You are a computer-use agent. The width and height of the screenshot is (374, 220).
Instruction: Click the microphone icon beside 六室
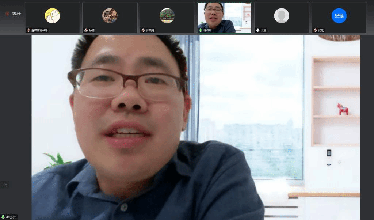[x=258, y=30]
